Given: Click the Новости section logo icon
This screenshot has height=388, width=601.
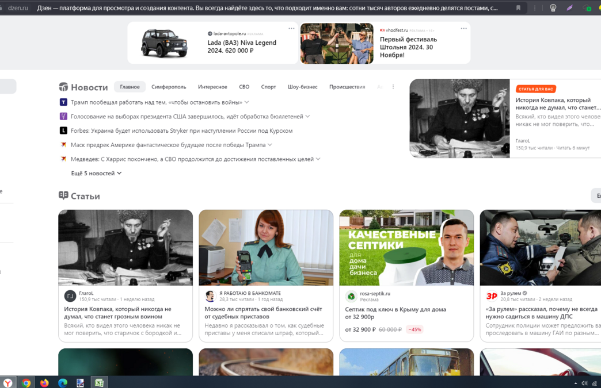Looking at the screenshot, I should (63, 87).
